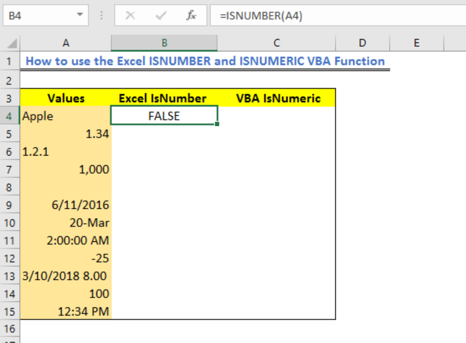This screenshot has height=343, width=466.
Task: Open the Name Box dropdown arrow
Action: click(80, 15)
